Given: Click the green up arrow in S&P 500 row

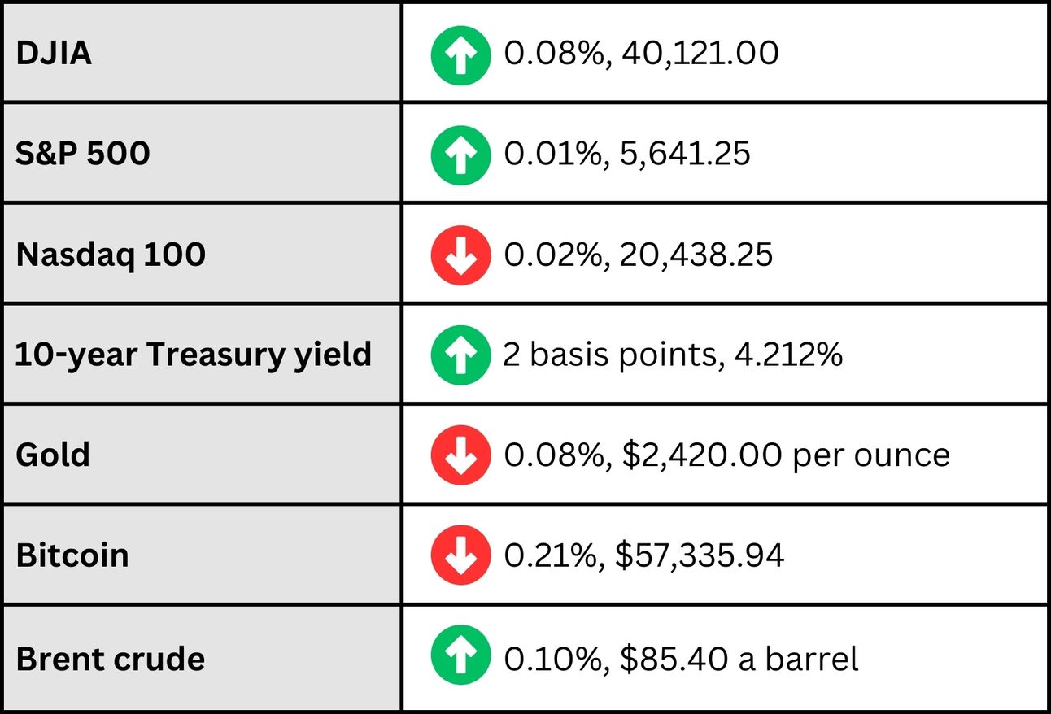Looking at the screenshot, I should (460, 155).
